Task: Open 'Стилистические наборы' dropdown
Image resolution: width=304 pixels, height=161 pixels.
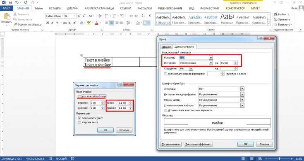Action: pos(242,105)
